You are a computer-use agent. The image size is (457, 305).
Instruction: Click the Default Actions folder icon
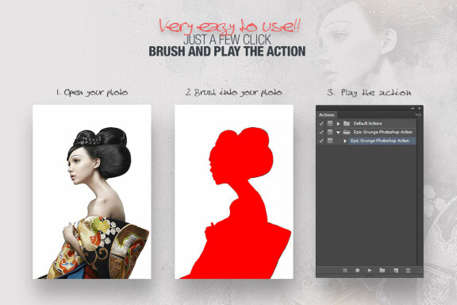pyautogui.click(x=347, y=123)
